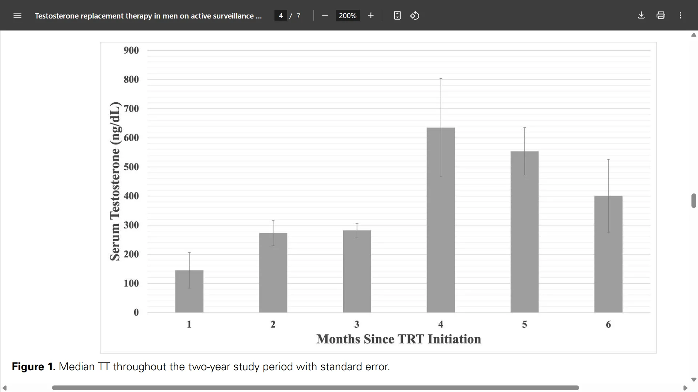Screen dimensions: 698x392
Task: Click the vertical scrollbar thumb
Action: click(x=694, y=201)
